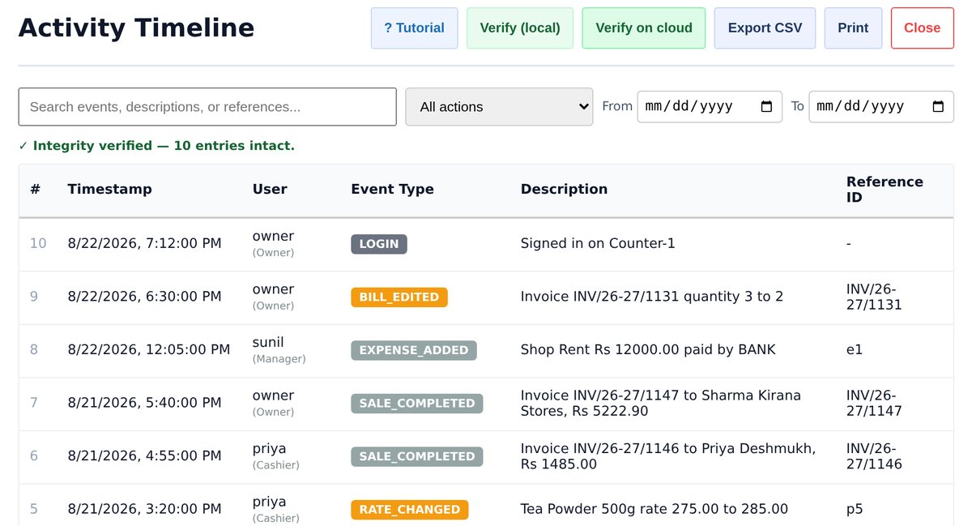
Task: Click timestamp 8/22/2026, 7:12:00 PM
Action: (x=144, y=243)
